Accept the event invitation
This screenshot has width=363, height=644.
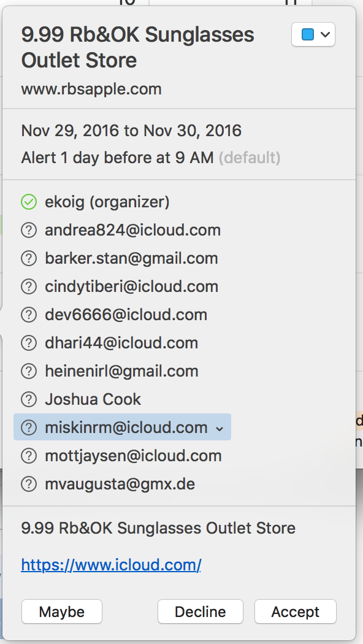coord(296,611)
